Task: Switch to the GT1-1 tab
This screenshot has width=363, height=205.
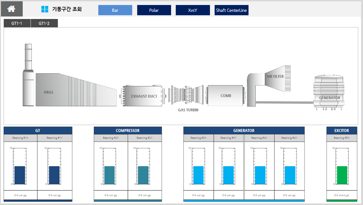Action: click(x=17, y=24)
